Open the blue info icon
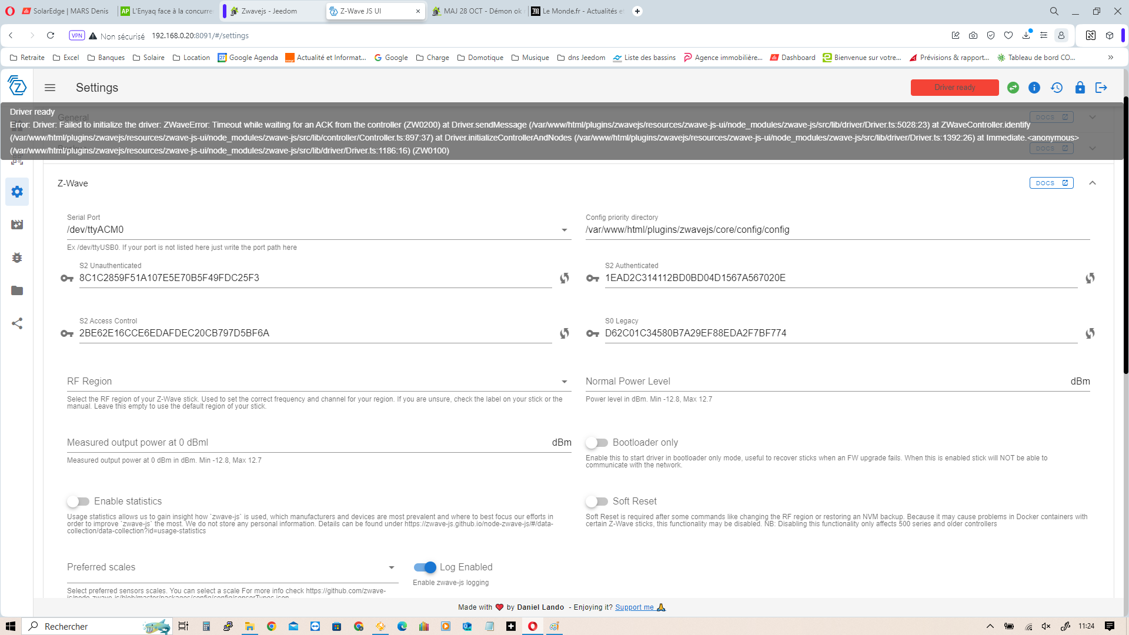 (x=1034, y=88)
